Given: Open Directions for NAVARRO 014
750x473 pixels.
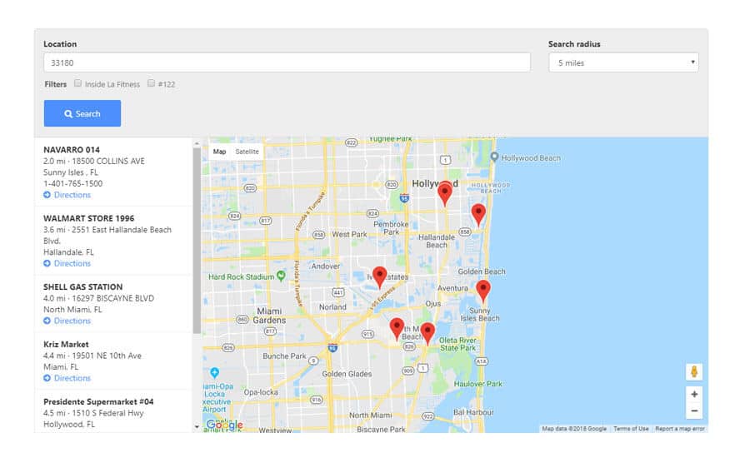Looking at the screenshot, I should (x=72, y=195).
